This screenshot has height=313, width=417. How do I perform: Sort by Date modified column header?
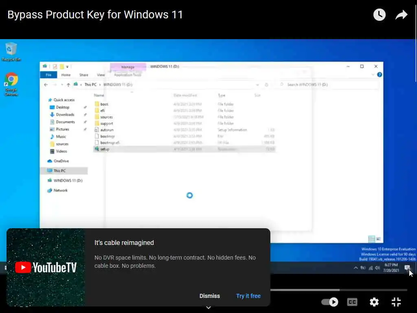(x=185, y=95)
